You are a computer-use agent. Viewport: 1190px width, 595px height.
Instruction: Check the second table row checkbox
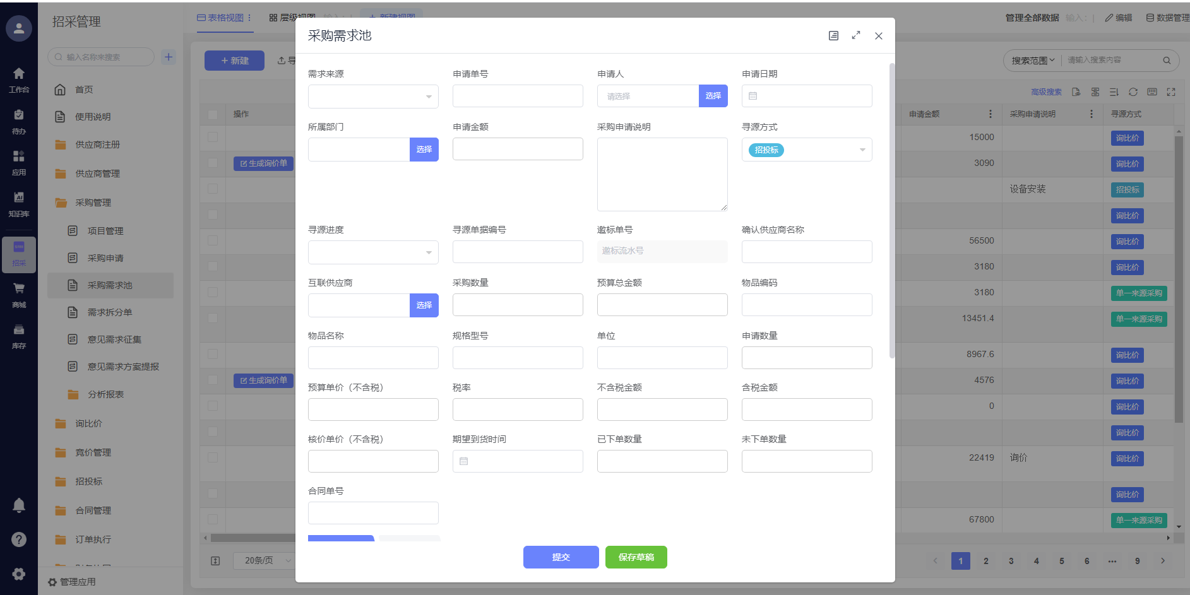pyautogui.click(x=213, y=163)
